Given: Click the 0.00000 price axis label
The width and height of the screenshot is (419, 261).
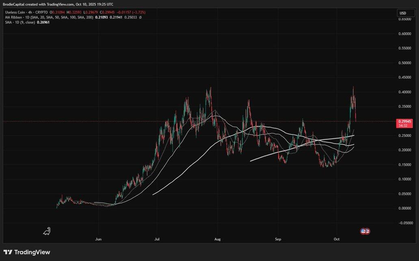Looking at the screenshot, I should coord(406,208).
